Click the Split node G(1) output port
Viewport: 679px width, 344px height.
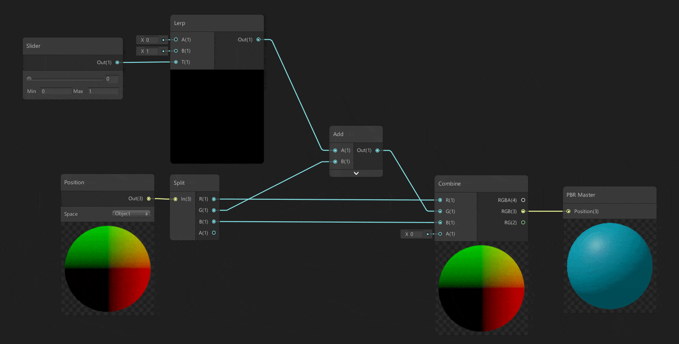click(x=214, y=211)
